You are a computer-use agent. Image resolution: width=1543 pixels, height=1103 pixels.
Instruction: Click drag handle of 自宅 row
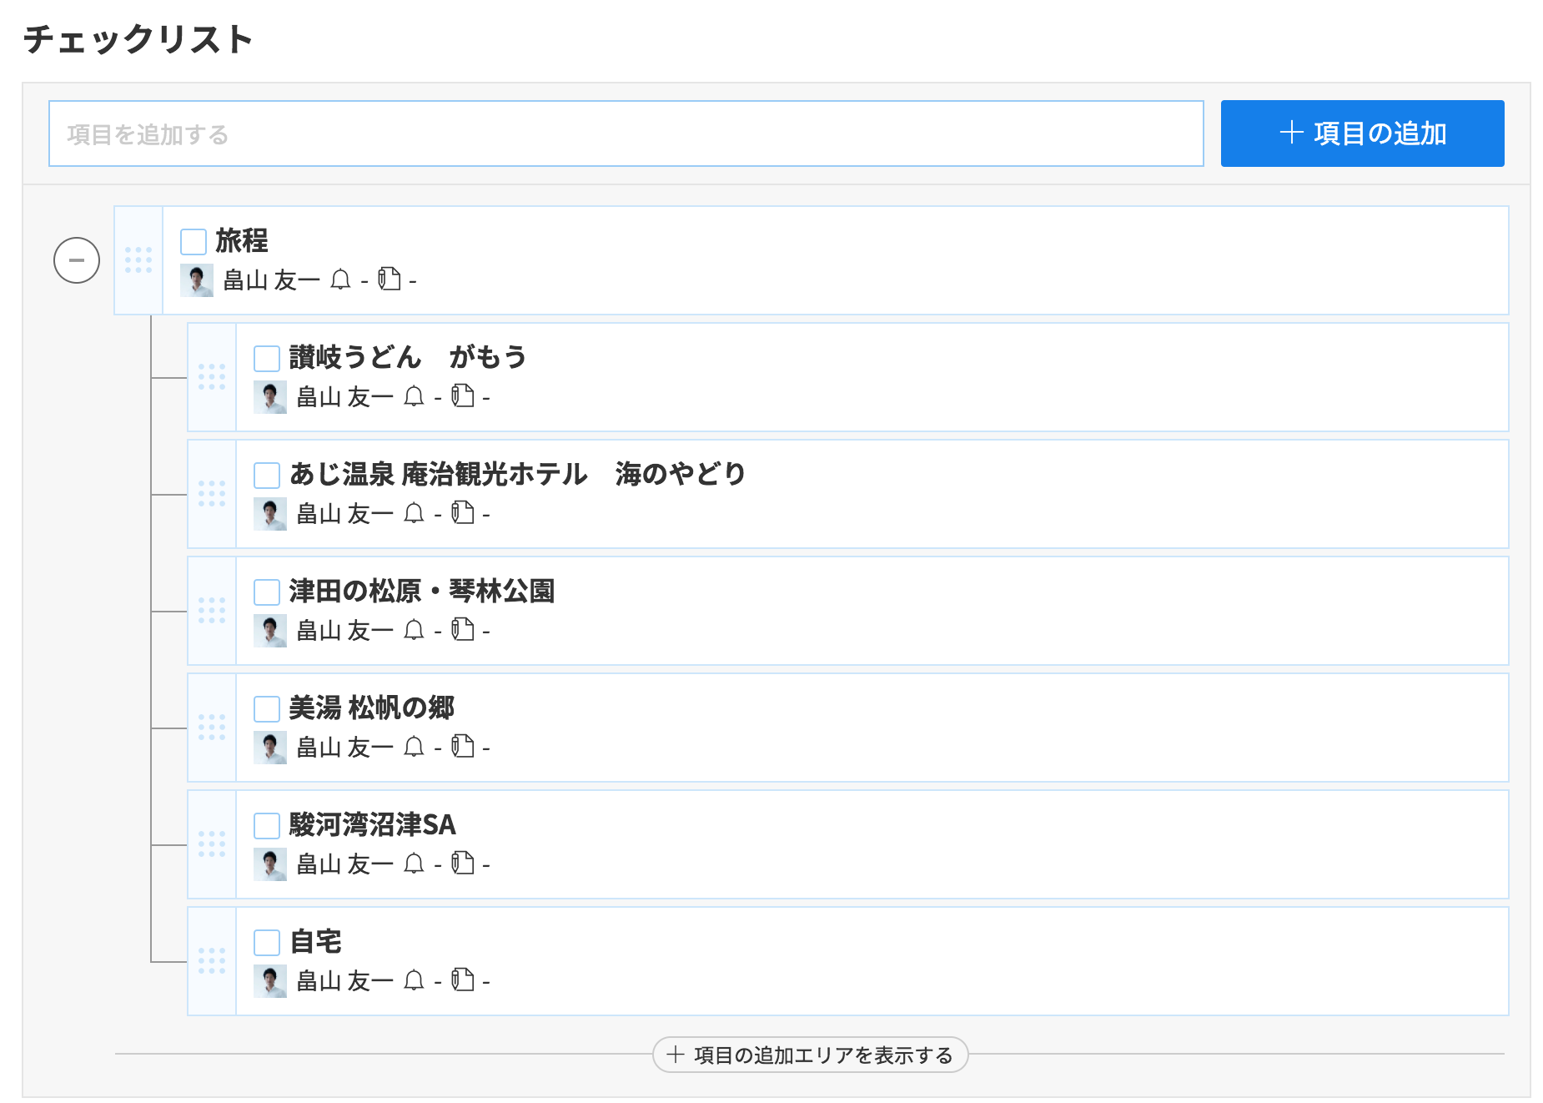(x=212, y=961)
